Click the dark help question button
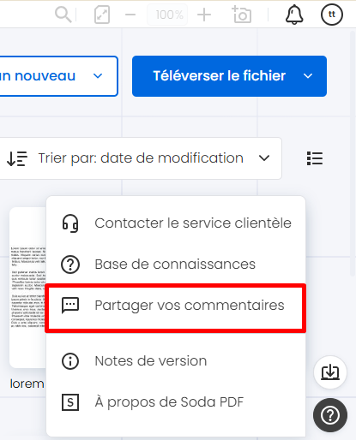This screenshot has width=356, height=440. coord(330,415)
